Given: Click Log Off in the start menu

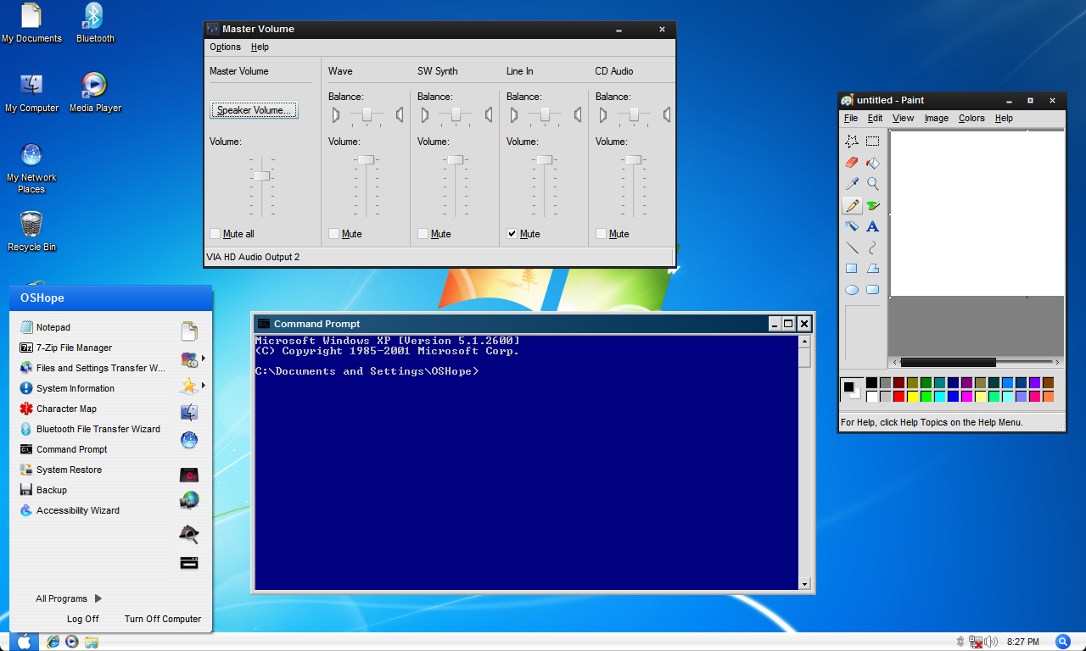Looking at the screenshot, I should click(x=83, y=619).
